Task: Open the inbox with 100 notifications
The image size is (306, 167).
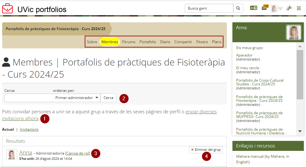Action: click(265, 8)
